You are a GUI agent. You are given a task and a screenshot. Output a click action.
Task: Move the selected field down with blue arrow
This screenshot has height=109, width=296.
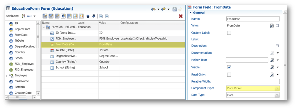tap(94, 16)
